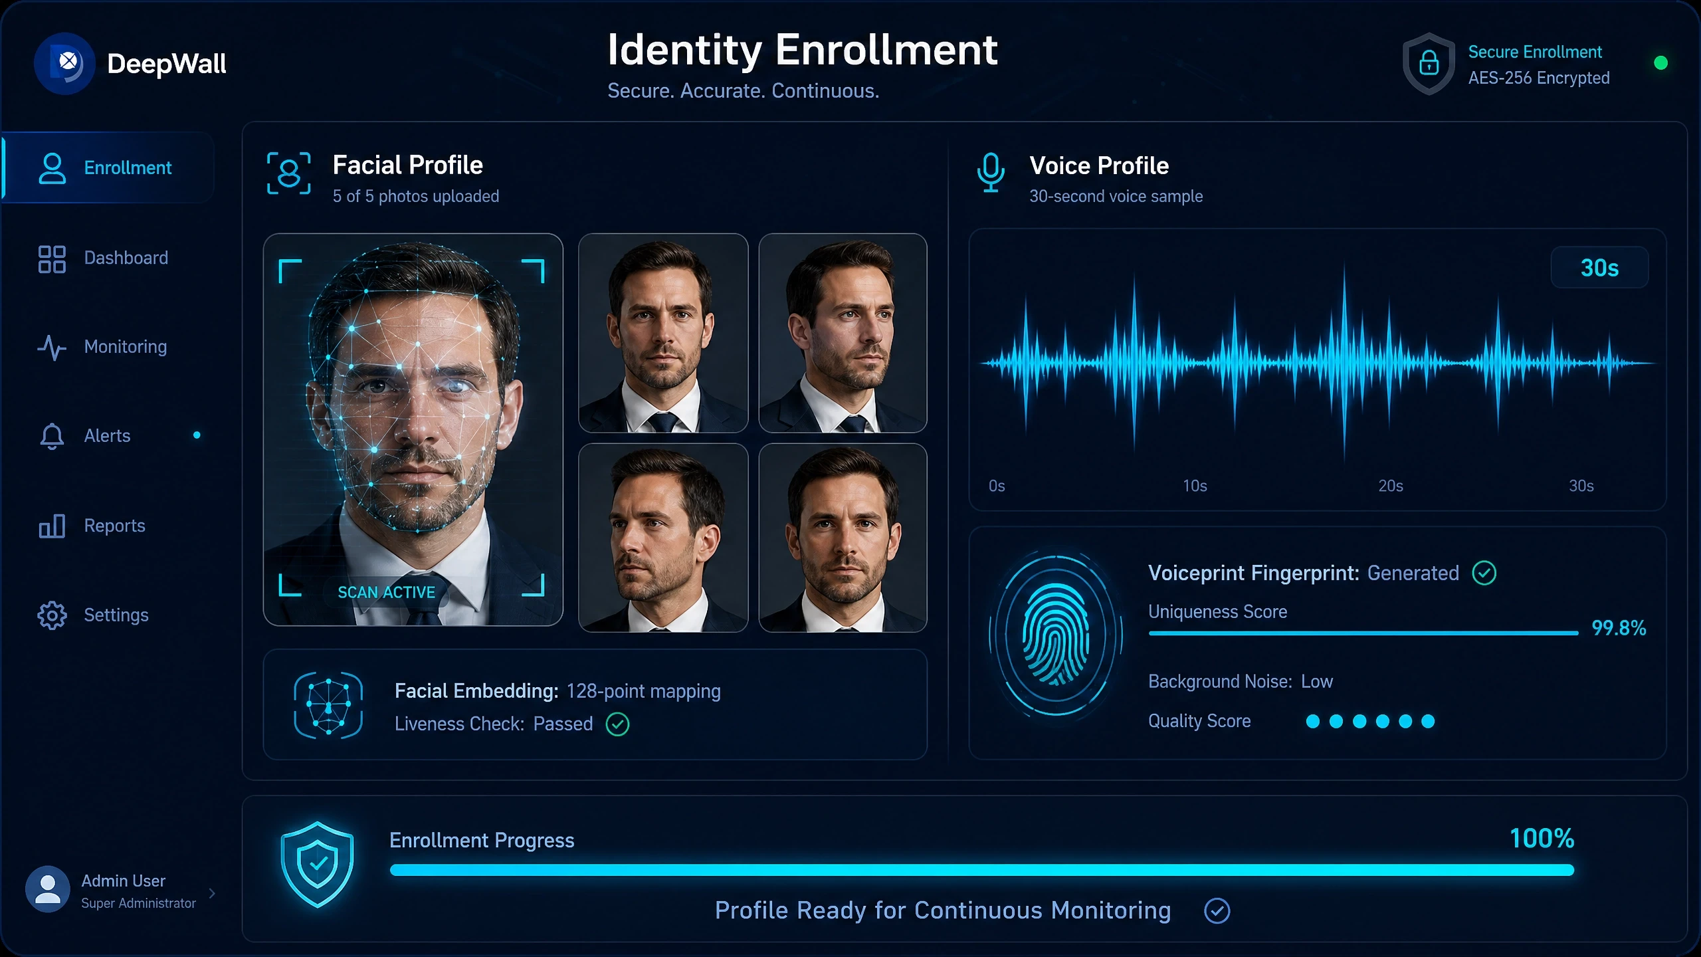The height and width of the screenshot is (957, 1701).
Task: Click the "Facial Profile" heading
Action: point(408,165)
